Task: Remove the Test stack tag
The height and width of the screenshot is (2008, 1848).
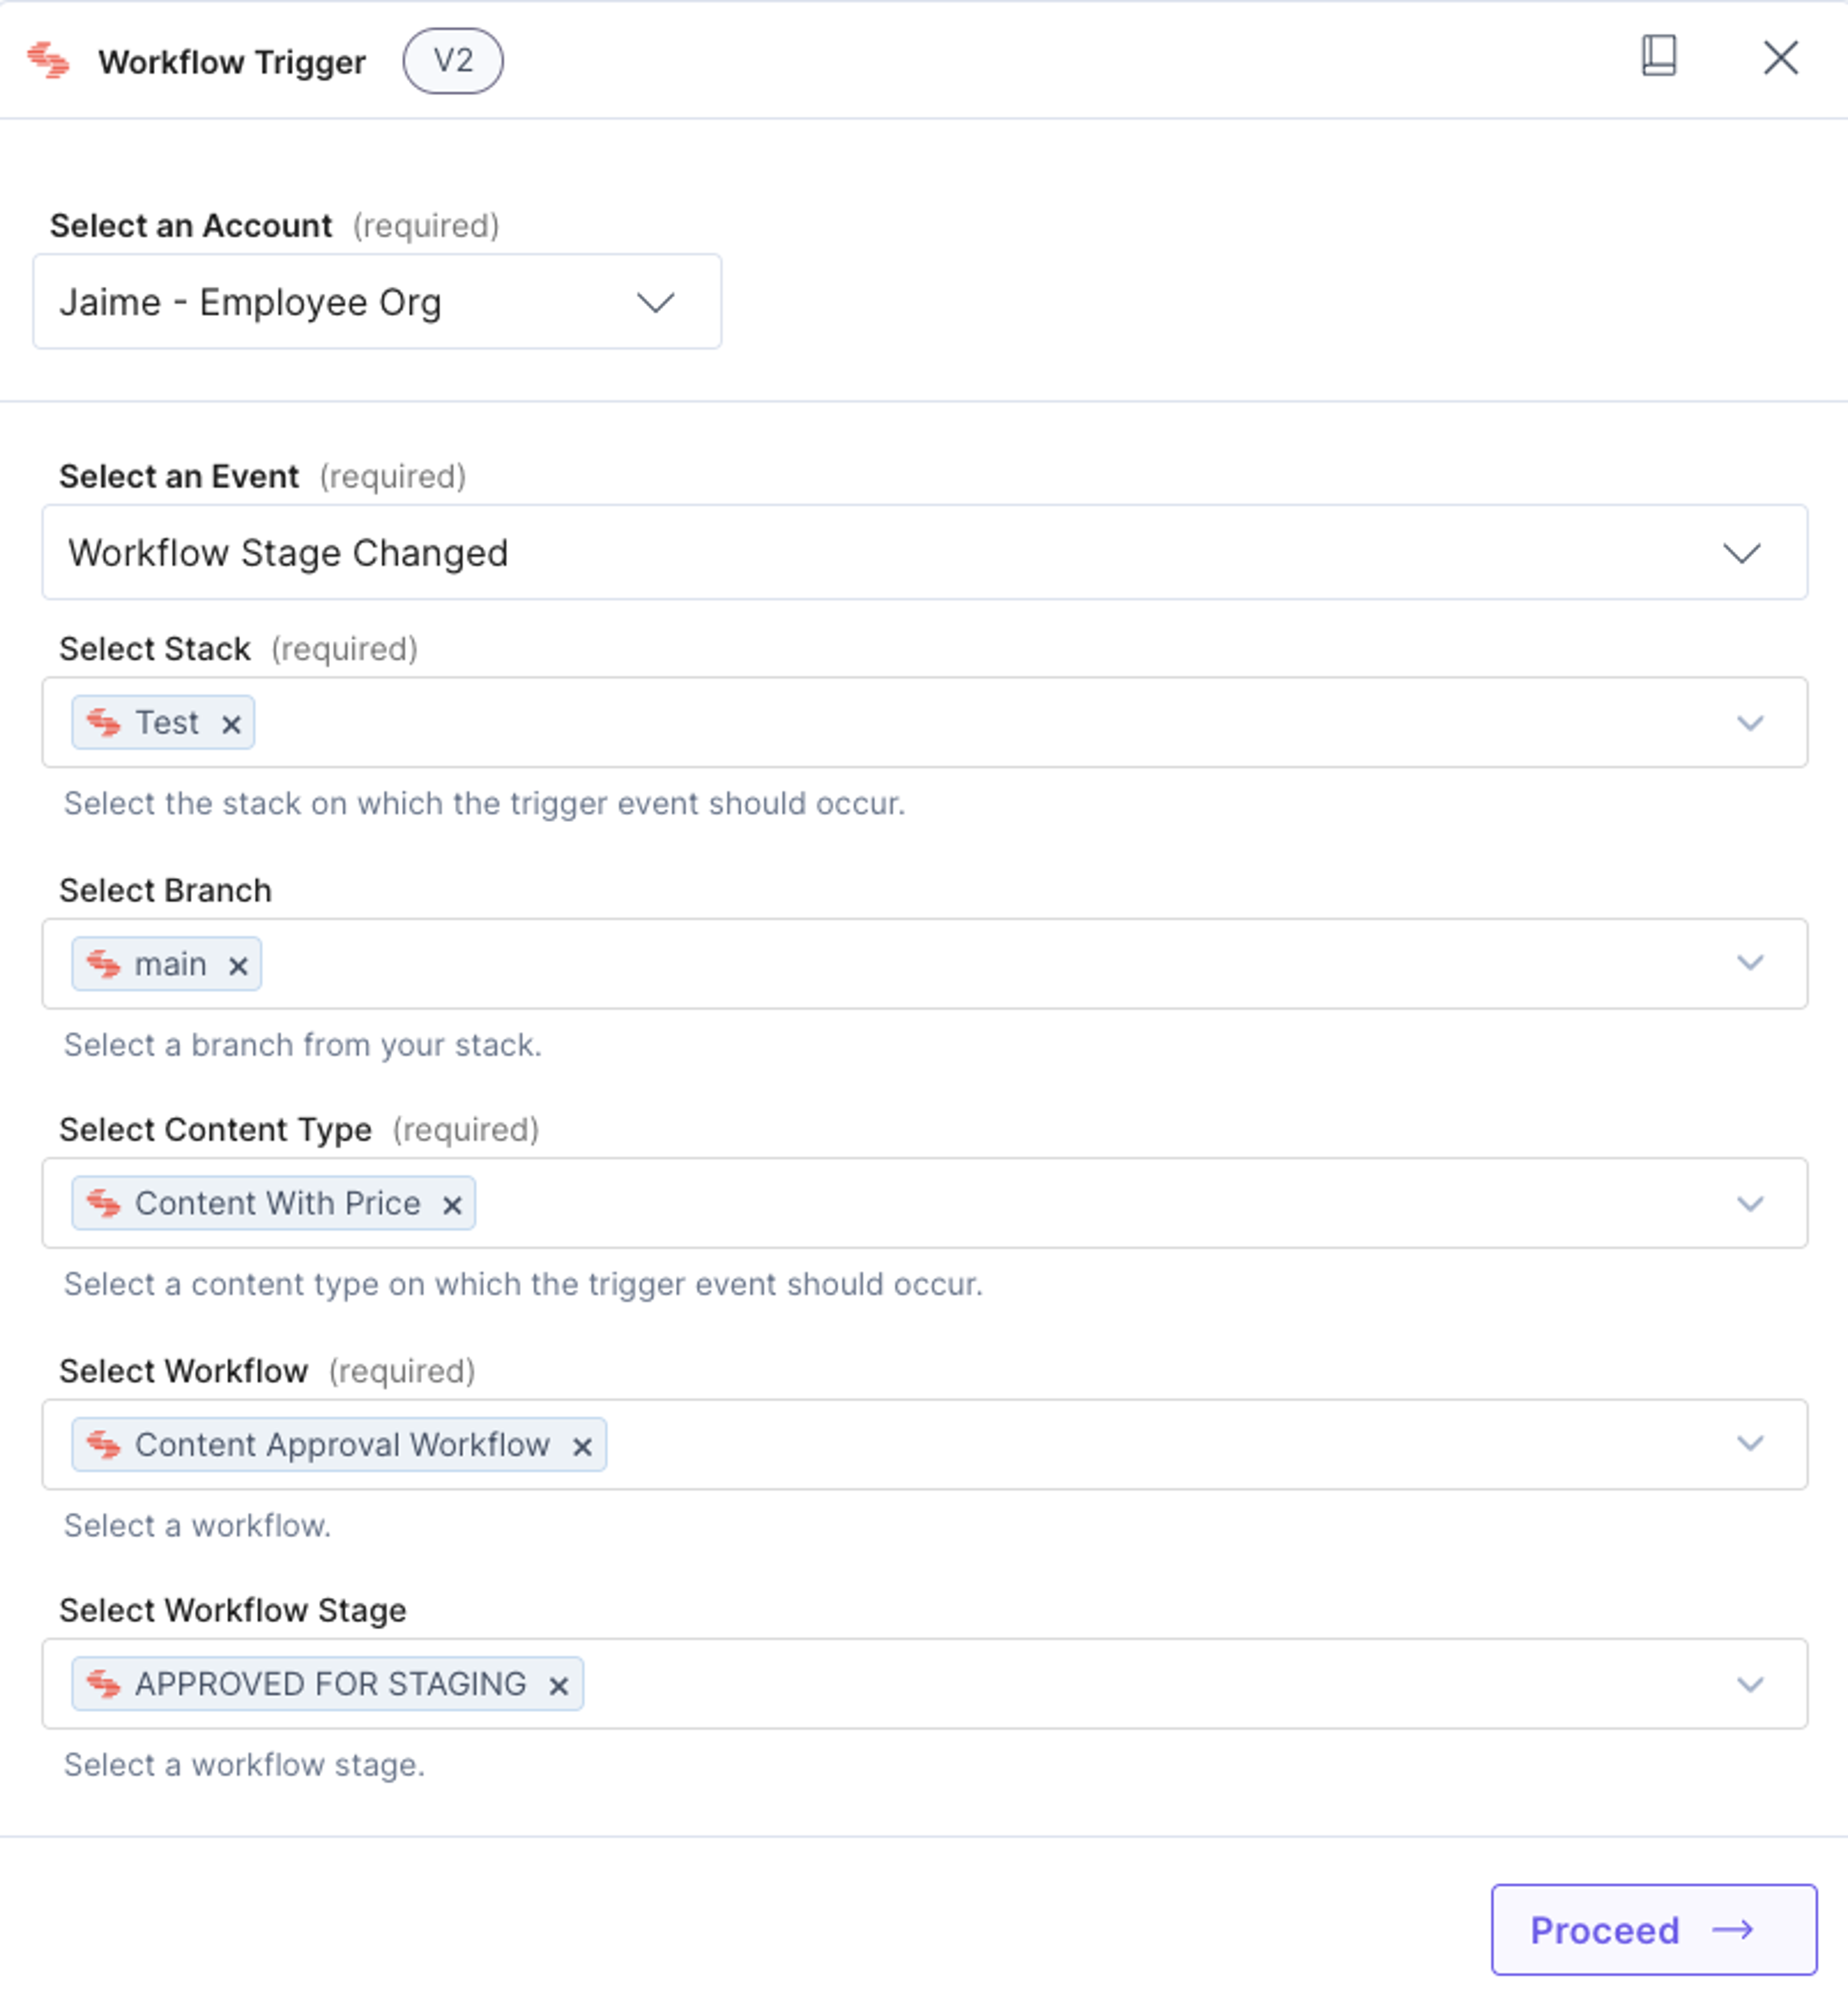Action: coord(231,724)
